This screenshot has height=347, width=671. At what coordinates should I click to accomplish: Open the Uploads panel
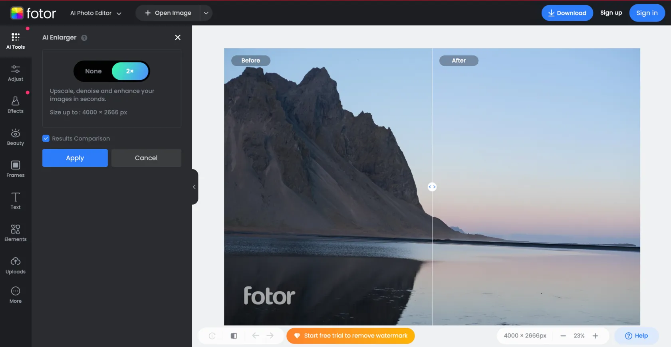tap(16, 266)
